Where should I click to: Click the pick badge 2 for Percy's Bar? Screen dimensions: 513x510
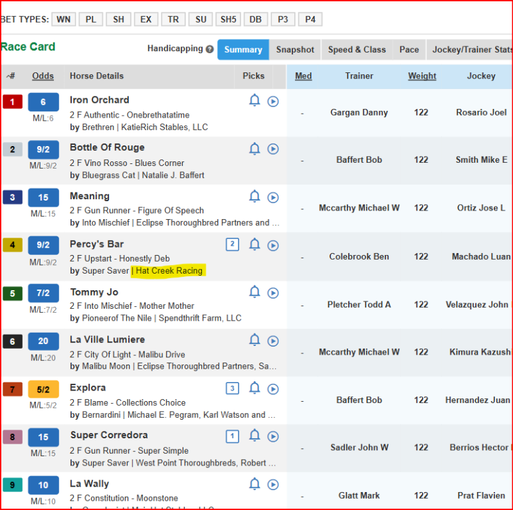point(233,244)
